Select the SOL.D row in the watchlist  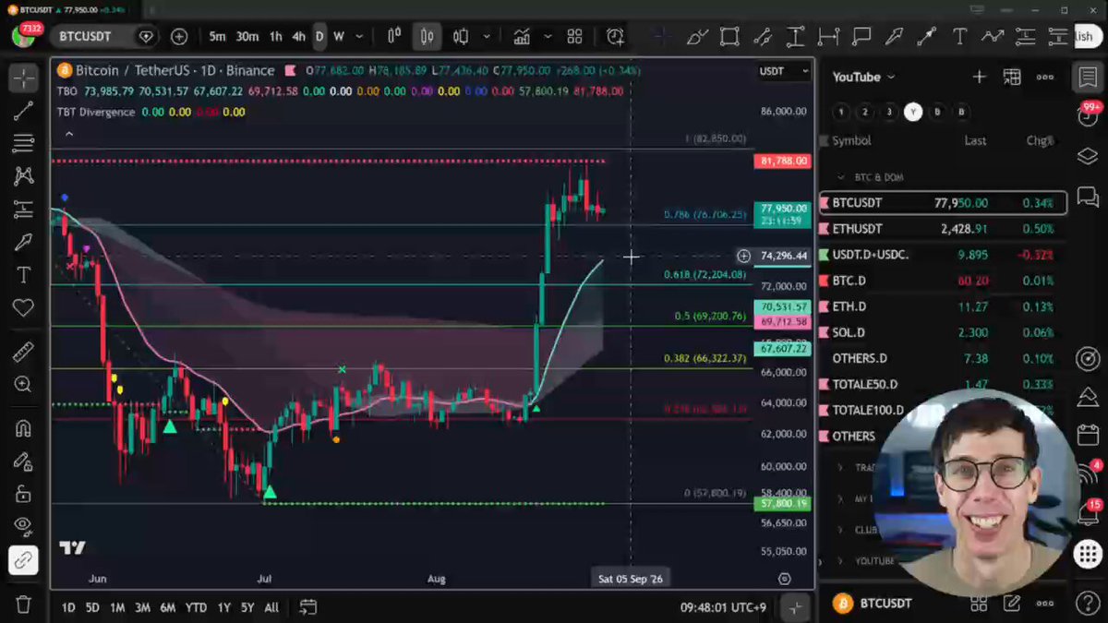click(x=943, y=332)
